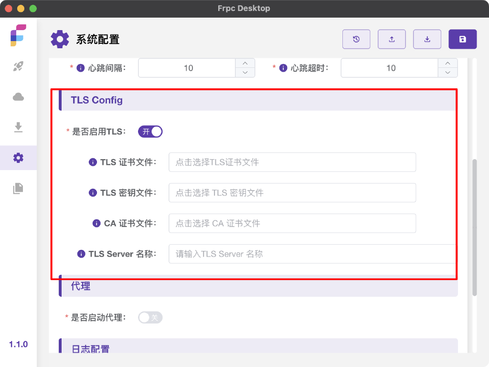Decrease 心跳间隔 value with down arrow
This screenshot has width=489, height=367.
click(245, 73)
